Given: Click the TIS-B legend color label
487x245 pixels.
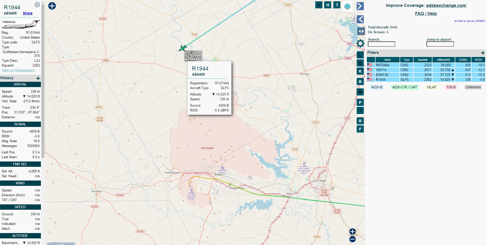Looking at the screenshot, I should [451, 87].
